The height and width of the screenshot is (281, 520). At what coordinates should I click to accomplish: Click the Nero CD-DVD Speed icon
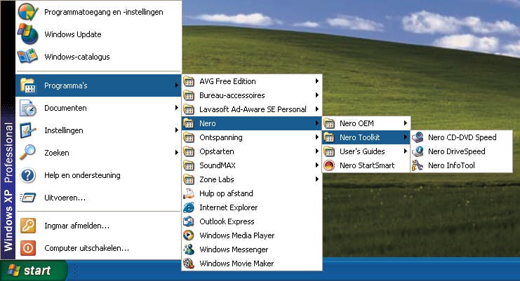point(418,137)
